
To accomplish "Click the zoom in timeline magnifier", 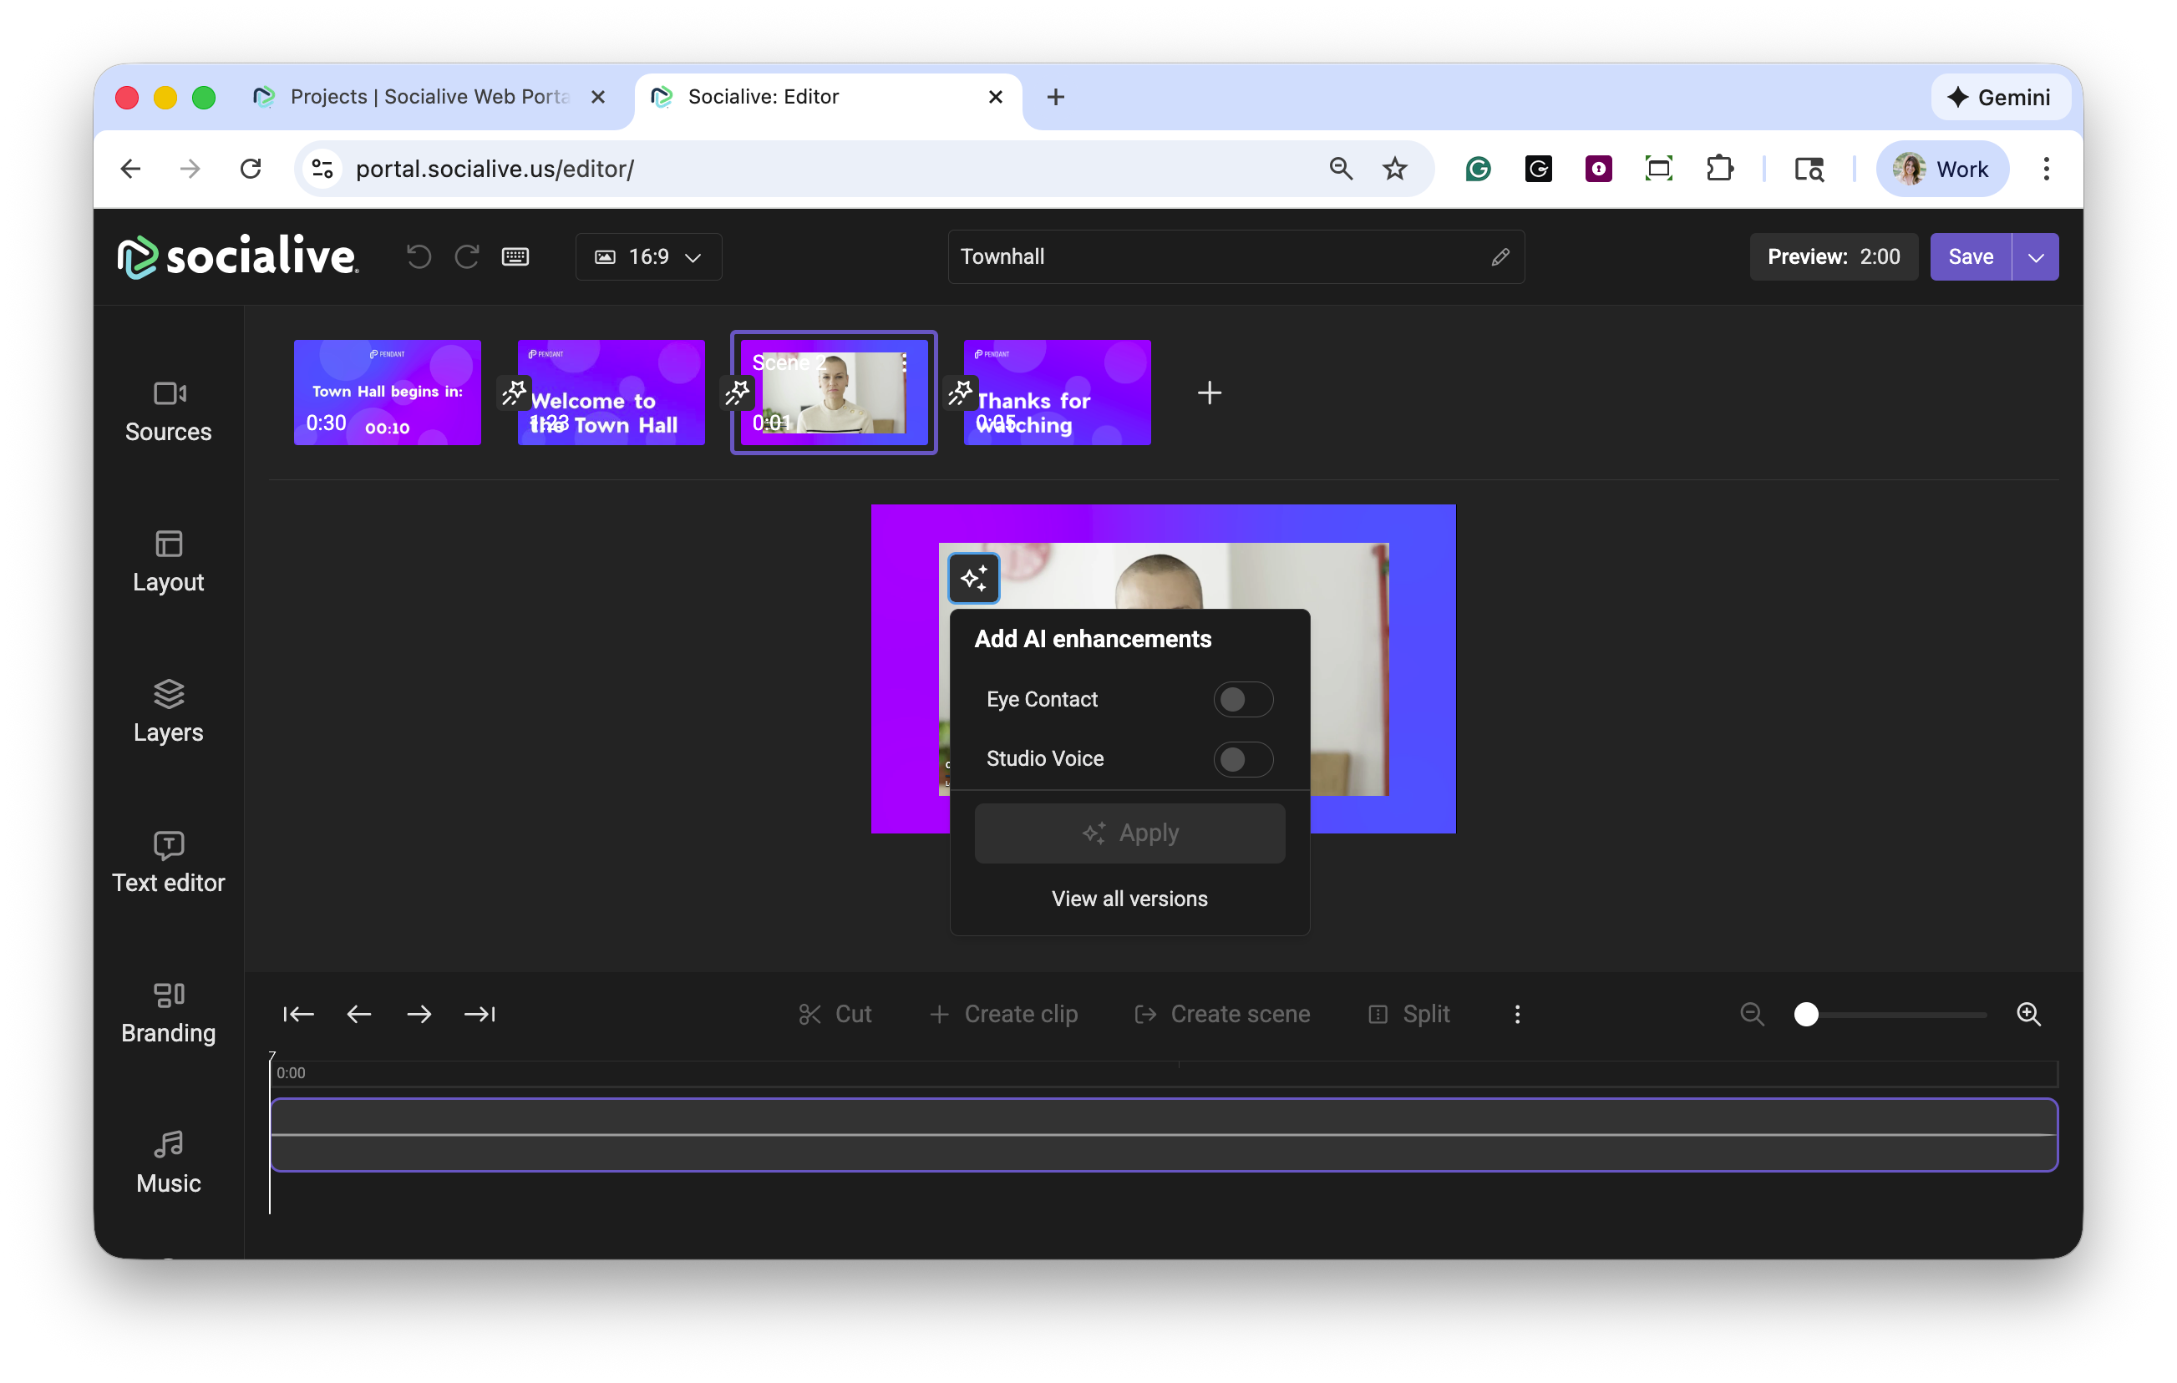I will click(x=2027, y=1014).
